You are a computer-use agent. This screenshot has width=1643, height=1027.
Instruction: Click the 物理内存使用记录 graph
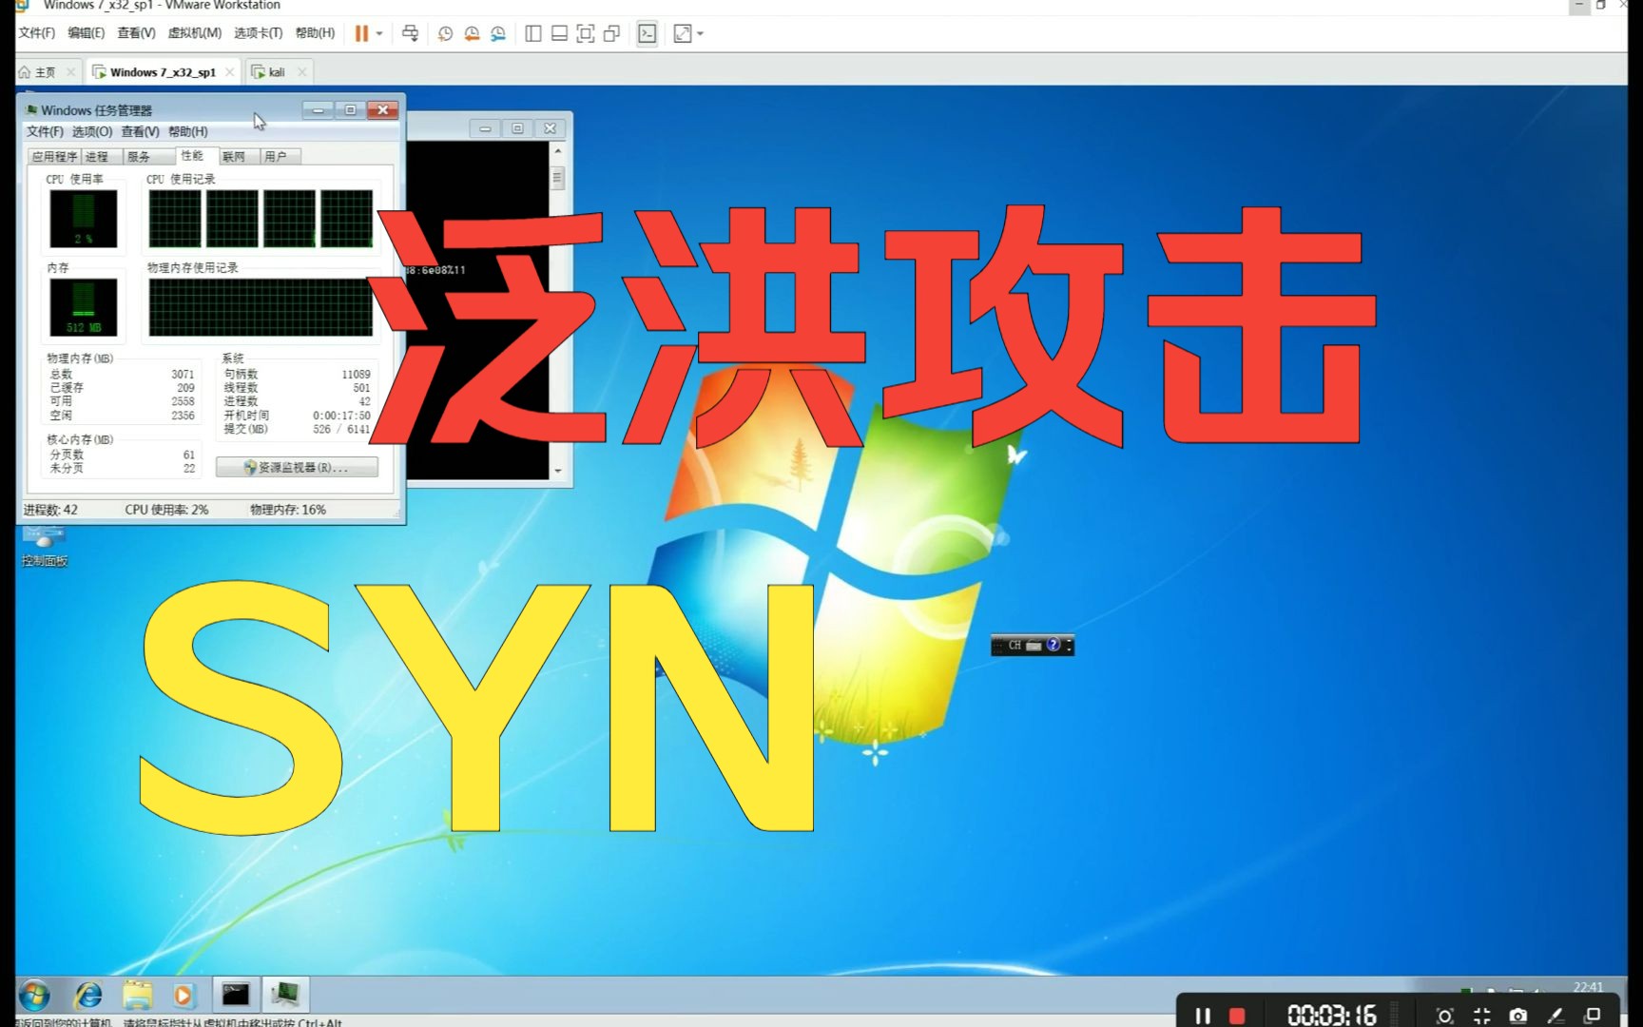261,307
